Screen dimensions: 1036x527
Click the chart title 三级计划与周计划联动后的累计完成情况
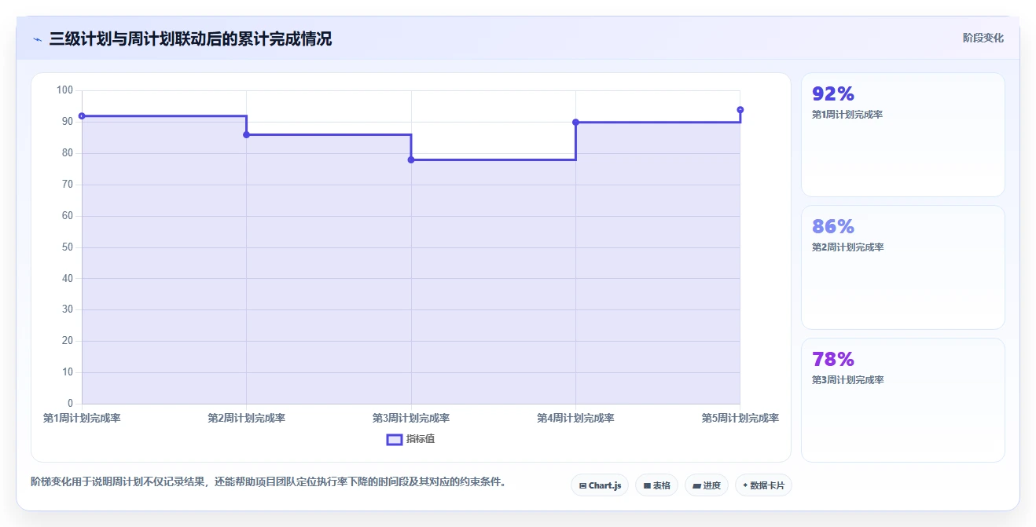coord(190,39)
